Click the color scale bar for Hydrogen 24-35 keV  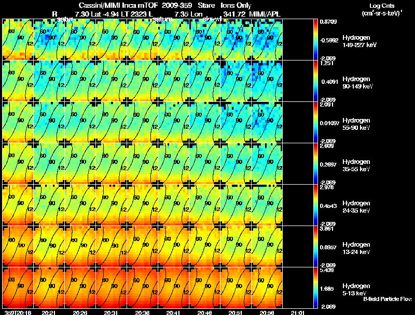[315, 205]
